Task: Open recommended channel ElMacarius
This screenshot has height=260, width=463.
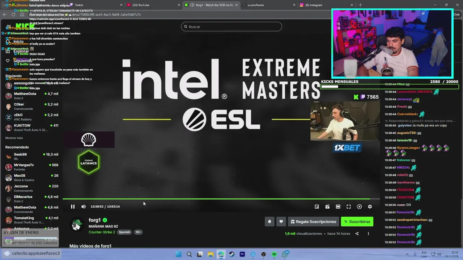Action: [31, 199]
